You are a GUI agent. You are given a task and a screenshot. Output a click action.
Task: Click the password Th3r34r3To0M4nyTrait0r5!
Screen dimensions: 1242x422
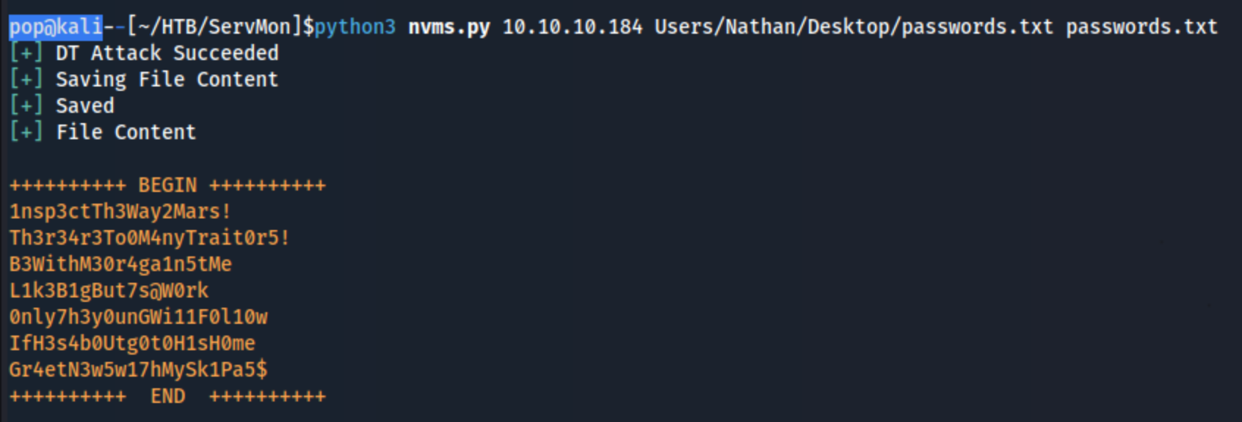pyautogui.click(x=150, y=238)
